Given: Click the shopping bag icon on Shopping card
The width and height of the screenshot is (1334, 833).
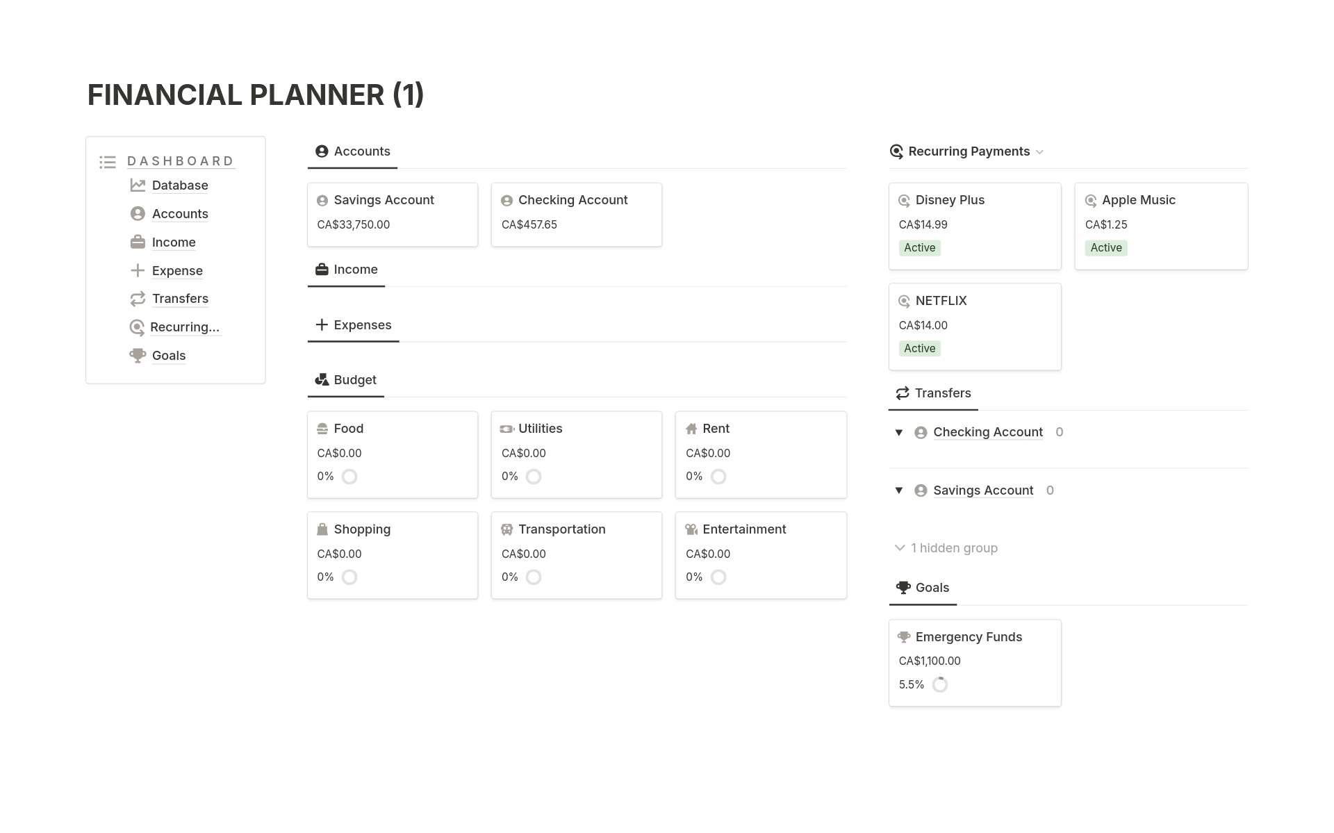Looking at the screenshot, I should (322, 529).
